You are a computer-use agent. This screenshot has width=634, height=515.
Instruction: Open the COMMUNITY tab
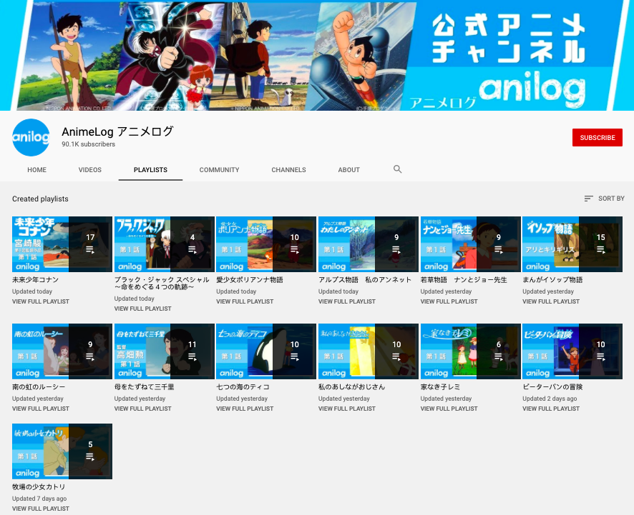219,170
